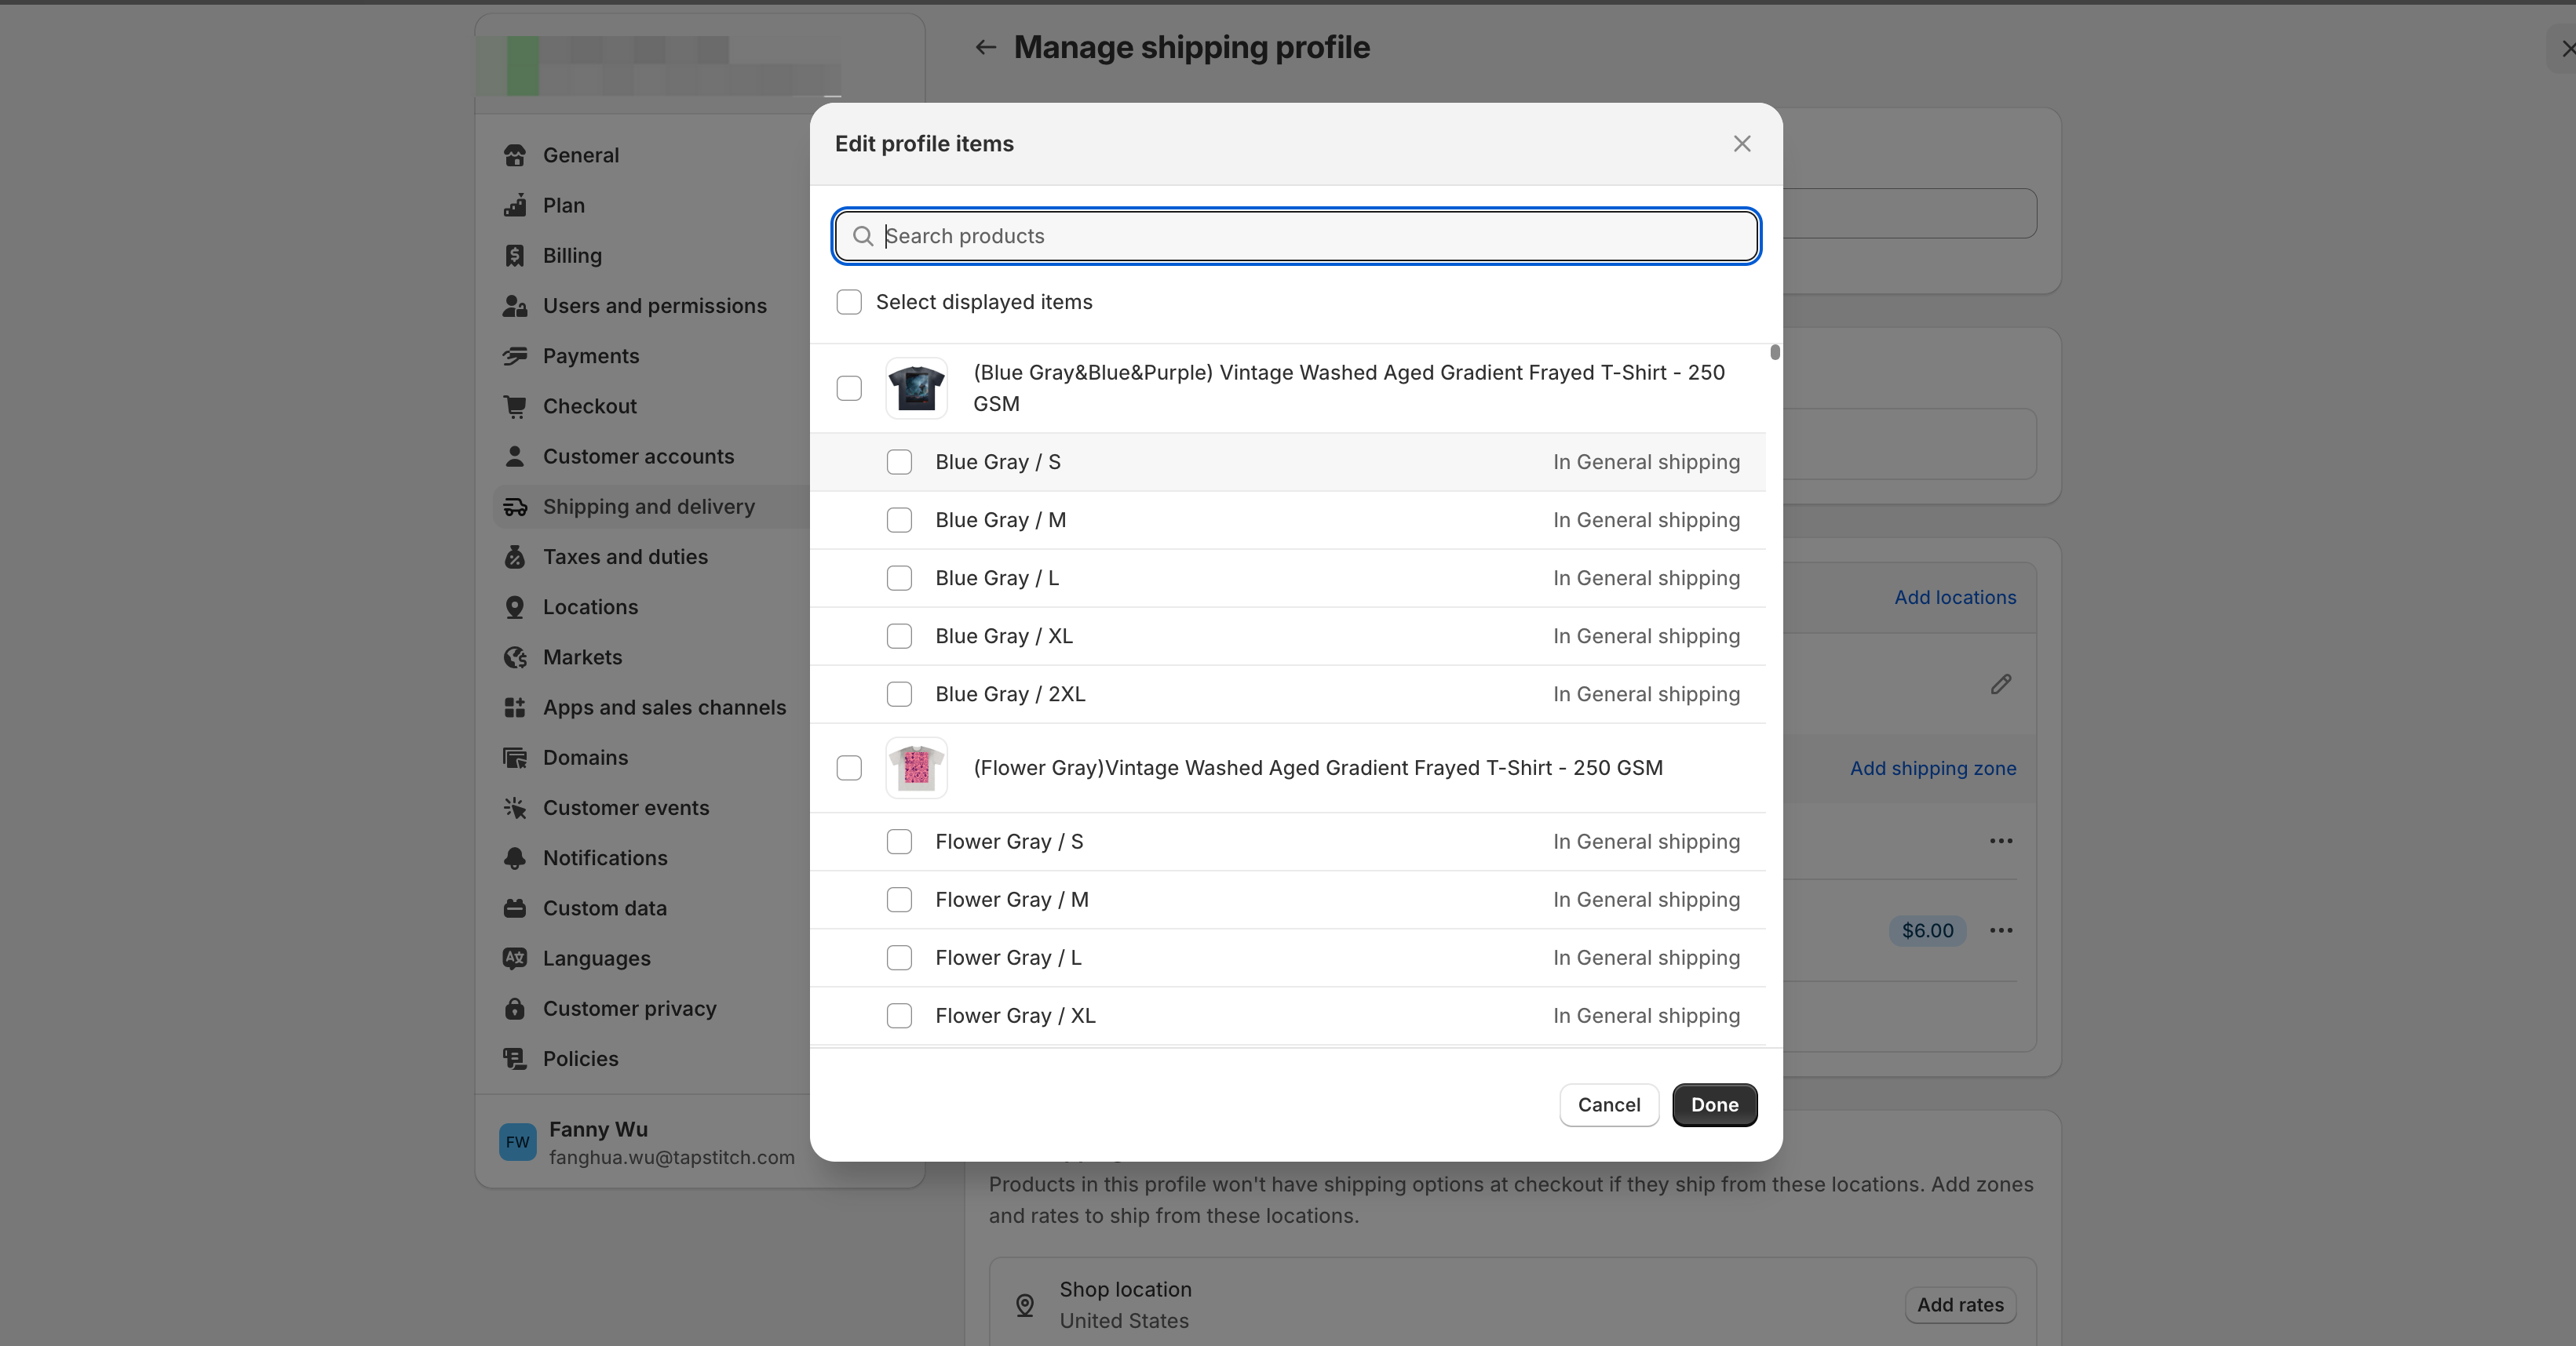2576x1346 pixels.
Task: Click the Checkout cart icon
Action: click(515, 406)
